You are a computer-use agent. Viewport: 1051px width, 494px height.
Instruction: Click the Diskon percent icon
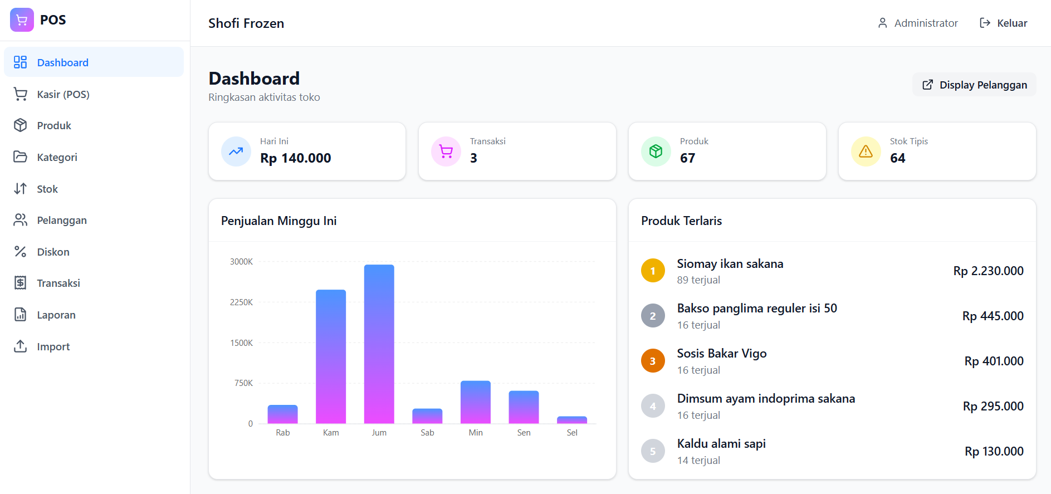click(20, 252)
